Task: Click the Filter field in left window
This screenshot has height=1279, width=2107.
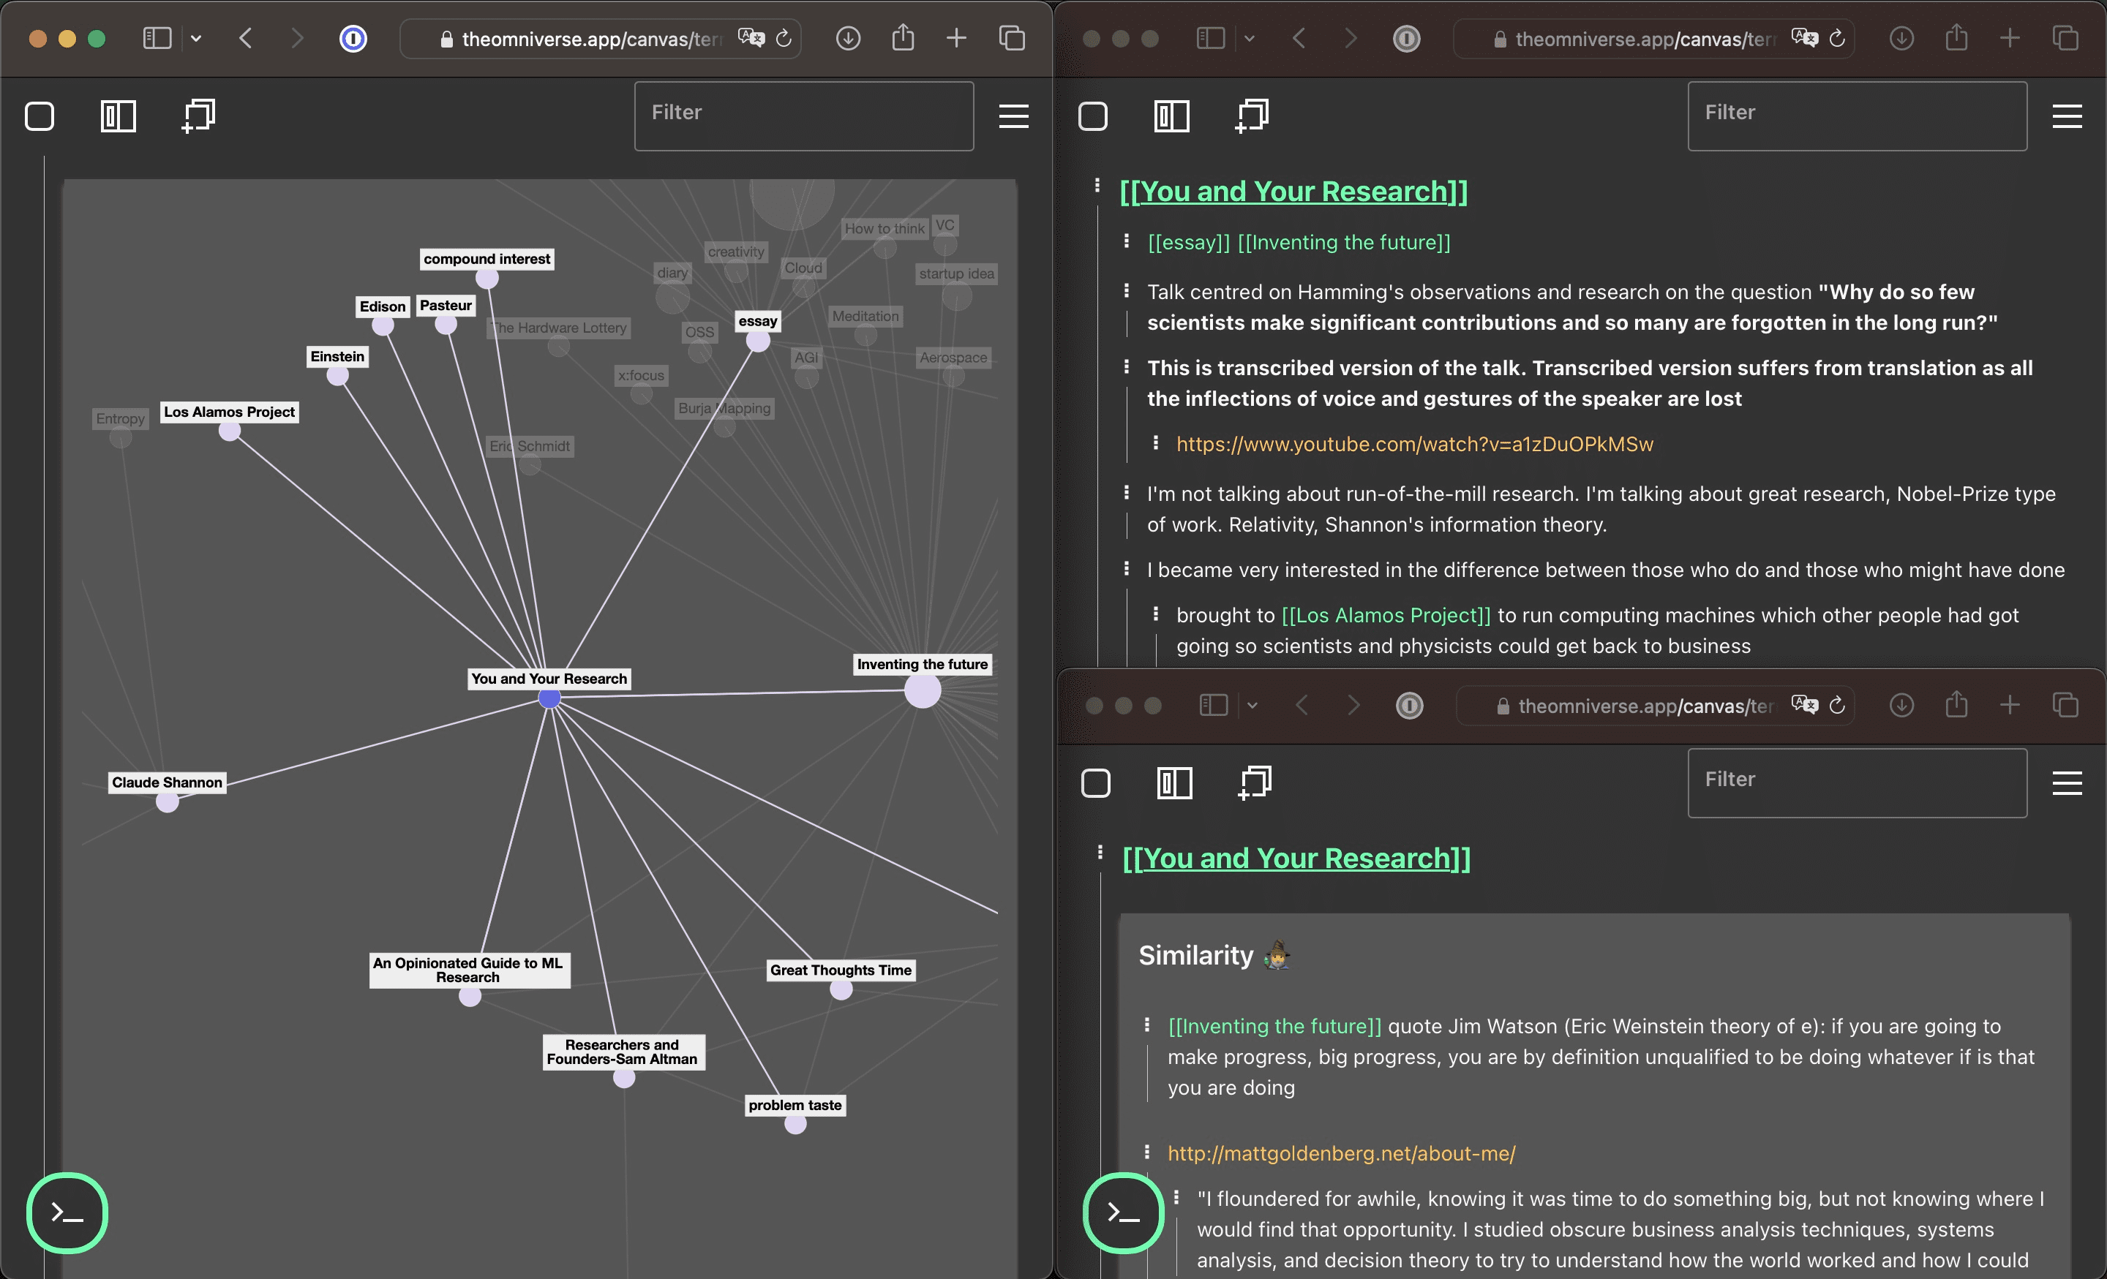Action: point(803,116)
